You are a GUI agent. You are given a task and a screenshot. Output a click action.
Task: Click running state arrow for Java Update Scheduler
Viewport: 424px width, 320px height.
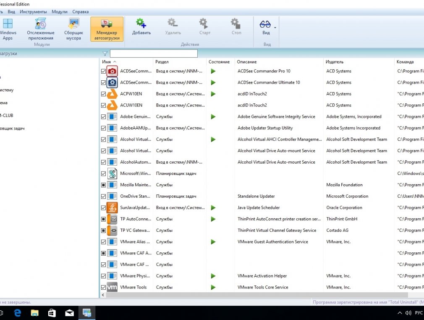(213, 208)
